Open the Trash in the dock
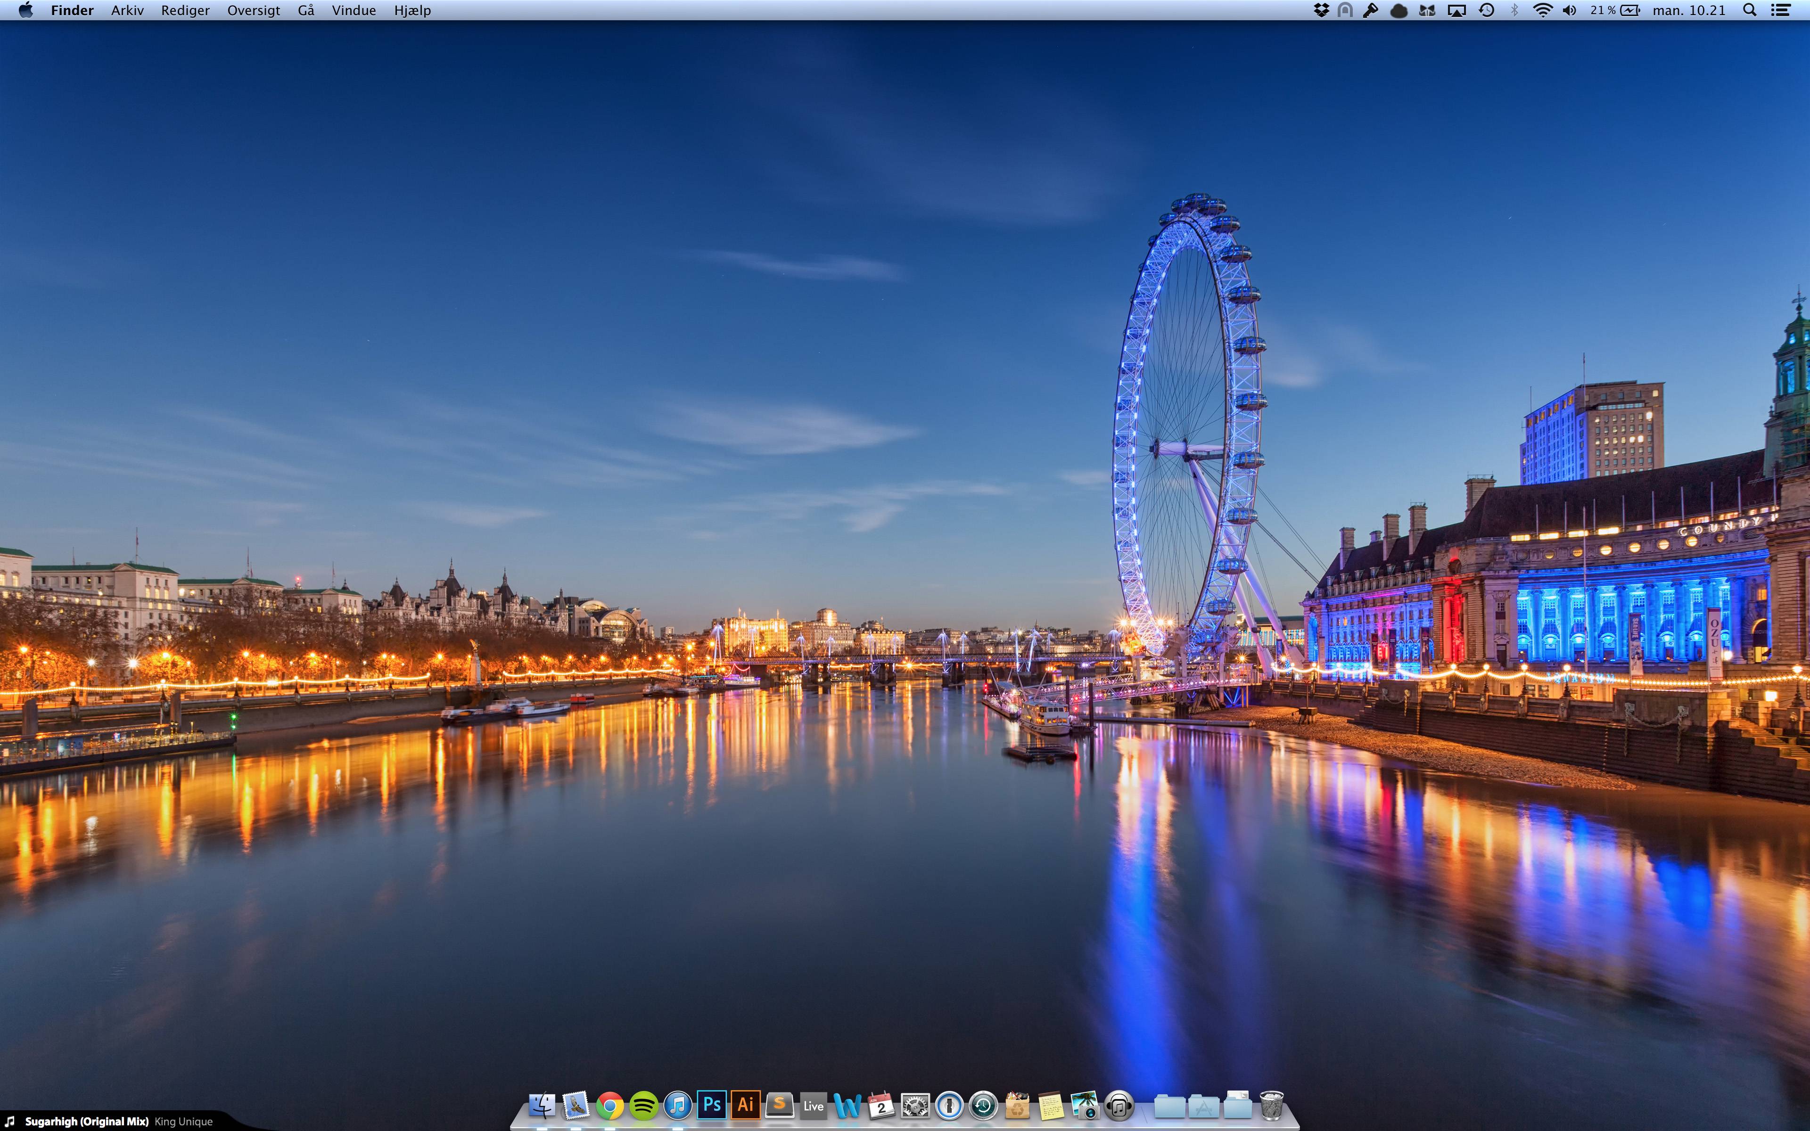Viewport: 1810px width, 1131px height. point(1272,1105)
